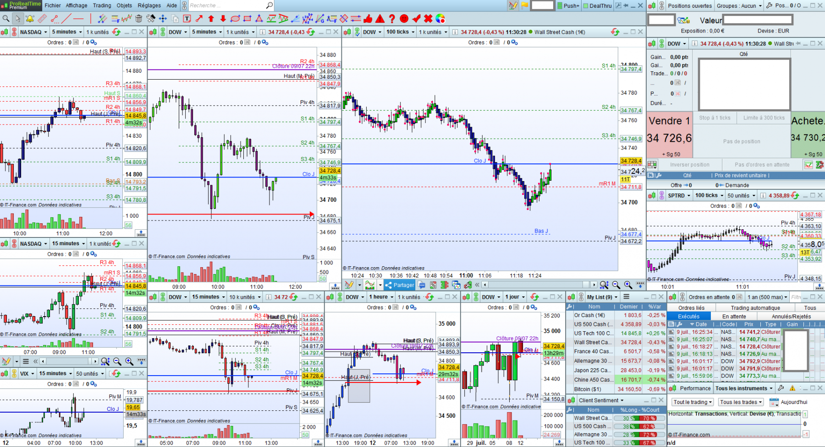The height and width of the screenshot is (447, 825).
Task: Select the red up arrow tool
Action: click(211, 19)
